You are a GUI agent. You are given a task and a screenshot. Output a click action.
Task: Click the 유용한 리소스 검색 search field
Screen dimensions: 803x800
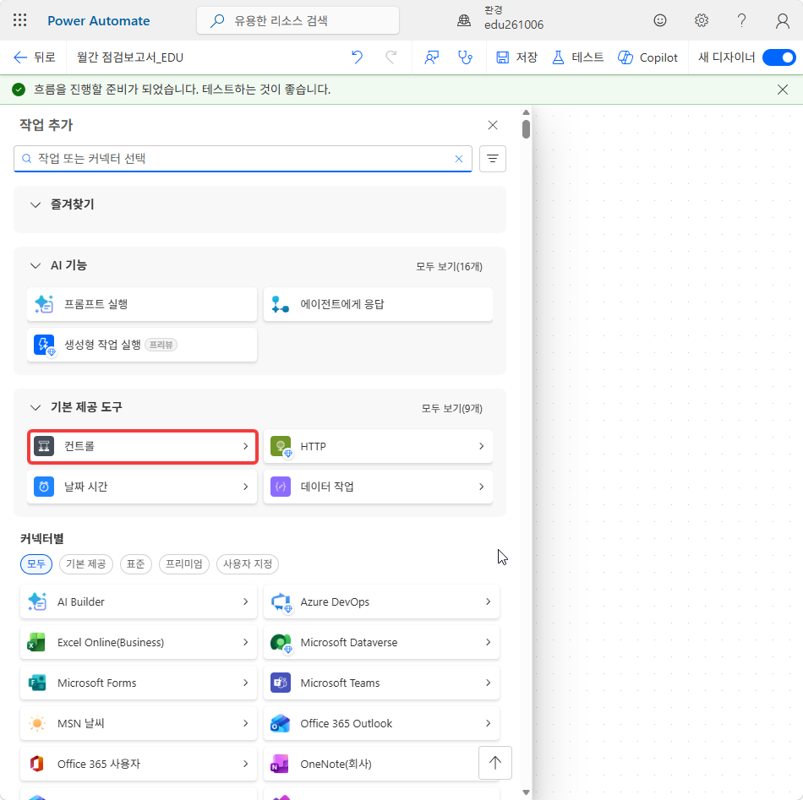click(x=298, y=20)
